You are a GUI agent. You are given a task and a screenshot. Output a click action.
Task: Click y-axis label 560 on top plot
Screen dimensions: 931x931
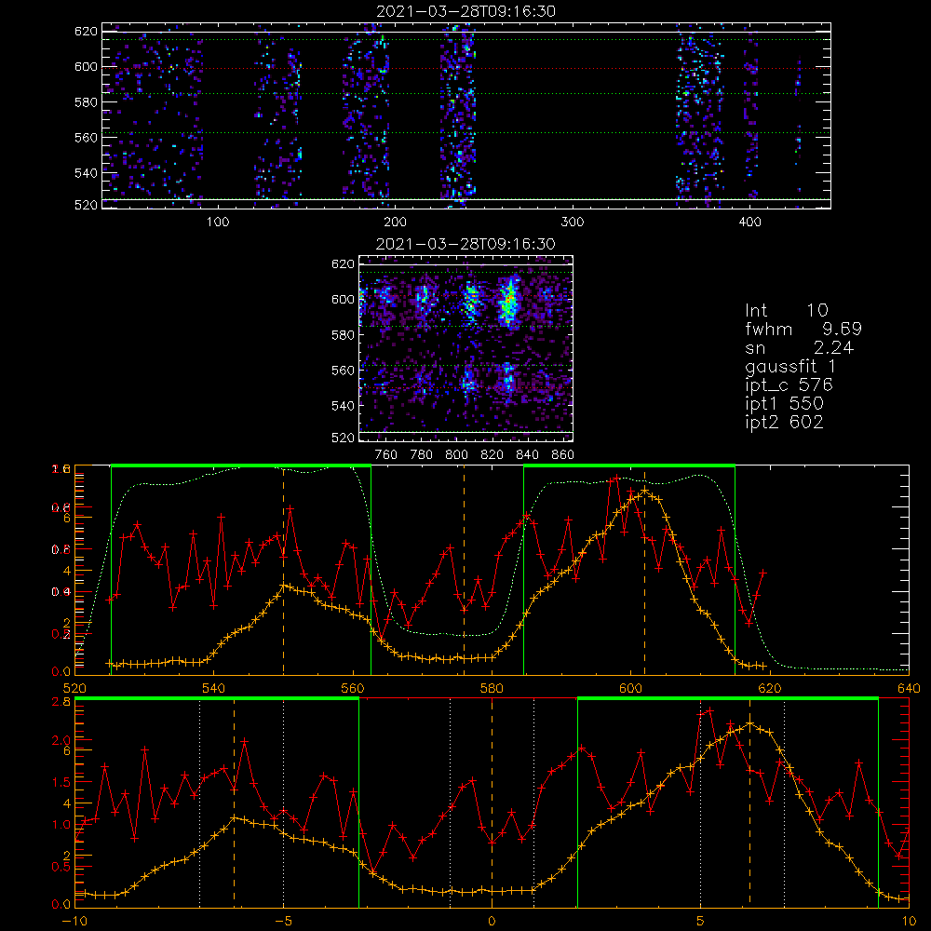tap(86, 137)
